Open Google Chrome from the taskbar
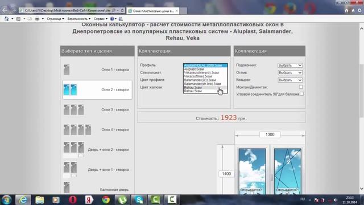 click(x=106, y=200)
